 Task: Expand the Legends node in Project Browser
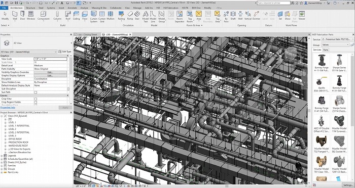pyautogui.click(x=2, y=156)
